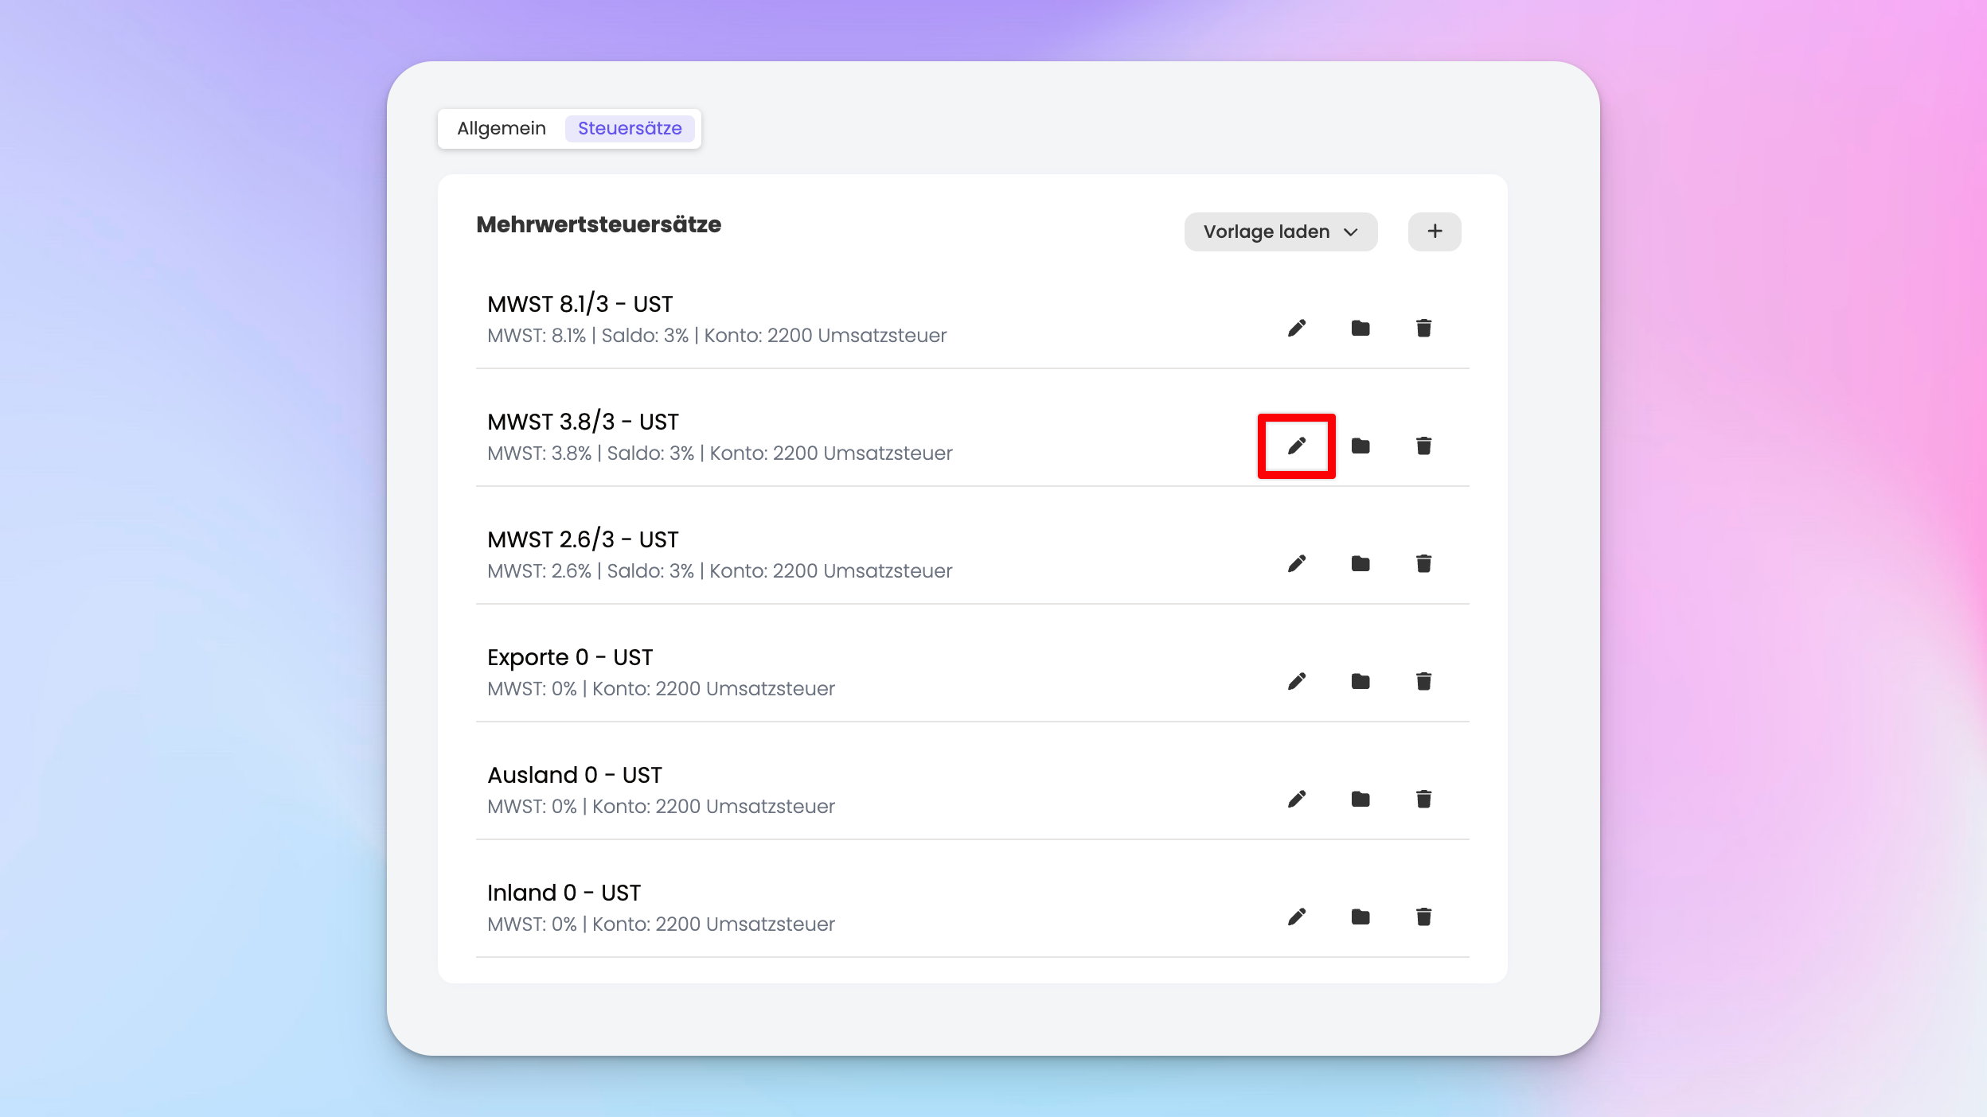Edit the MWST 2.6/3 - UST entry
This screenshot has width=1987, height=1117.
pyautogui.click(x=1296, y=563)
